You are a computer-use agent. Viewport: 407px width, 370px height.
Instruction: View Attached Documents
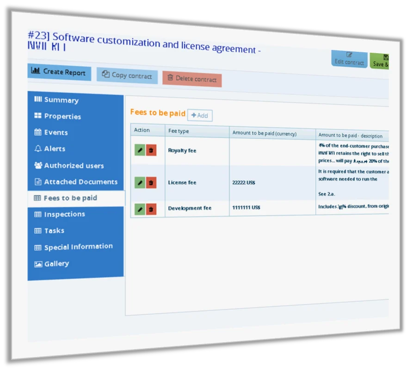click(x=75, y=182)
